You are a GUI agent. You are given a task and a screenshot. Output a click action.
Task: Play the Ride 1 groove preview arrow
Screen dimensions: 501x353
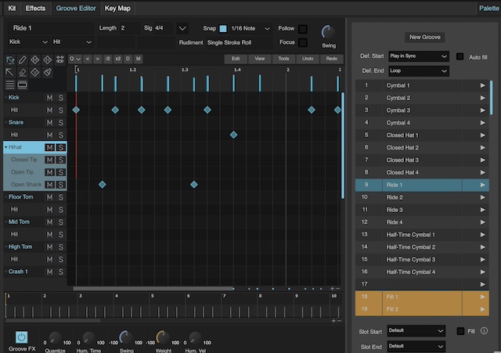click(x=483, y=185)
